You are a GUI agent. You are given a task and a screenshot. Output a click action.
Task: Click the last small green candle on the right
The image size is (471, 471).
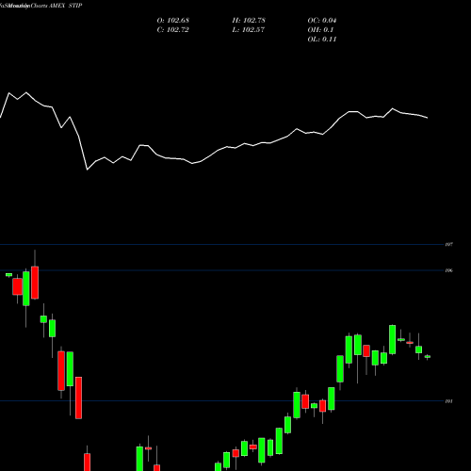point(428,357)
